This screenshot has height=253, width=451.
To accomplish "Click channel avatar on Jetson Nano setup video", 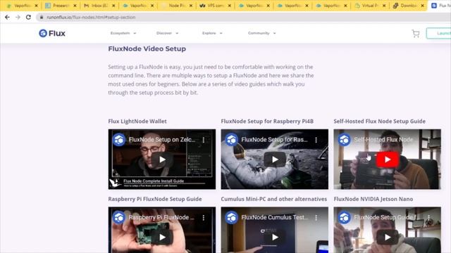I will click(x=345, y=218).
